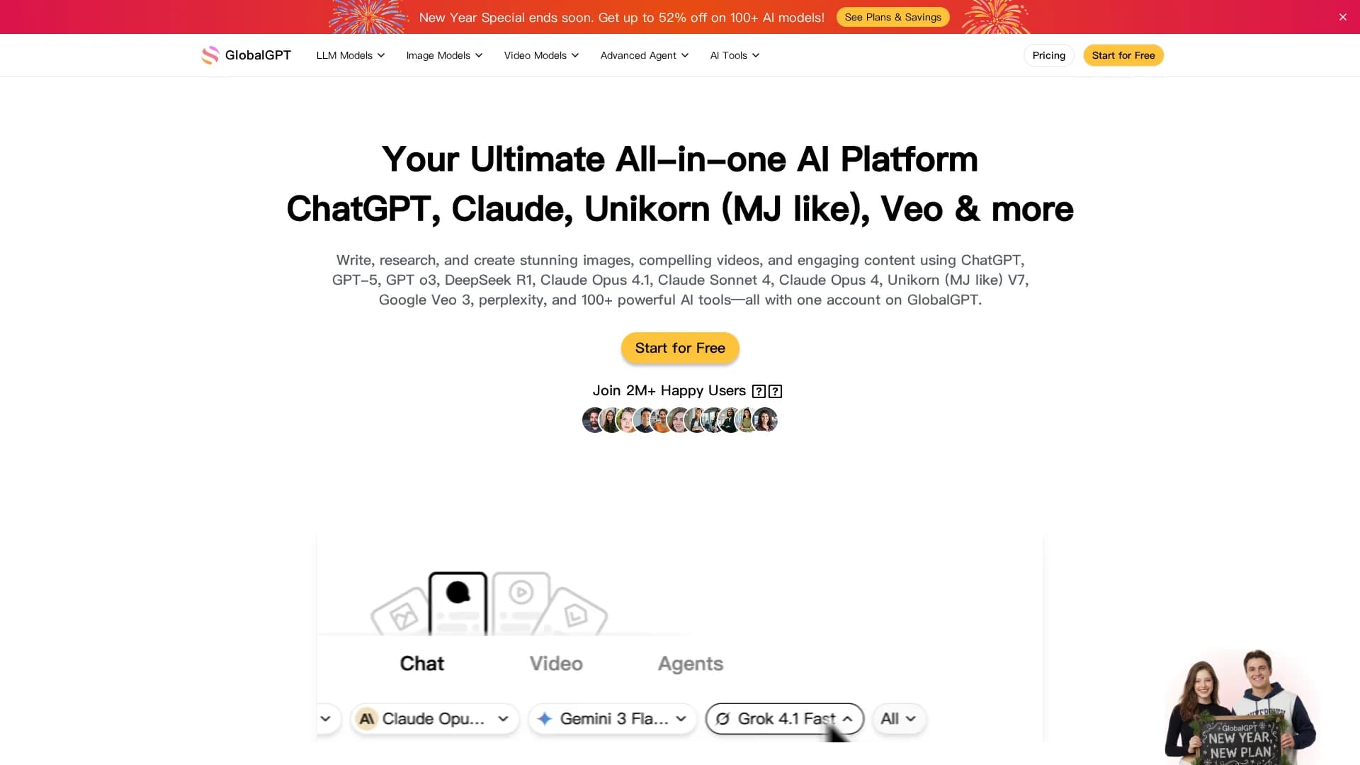Viewport: 1360px width, 765px height.
Task: Switch to the Video tab
Action: [x=556, y=664]
